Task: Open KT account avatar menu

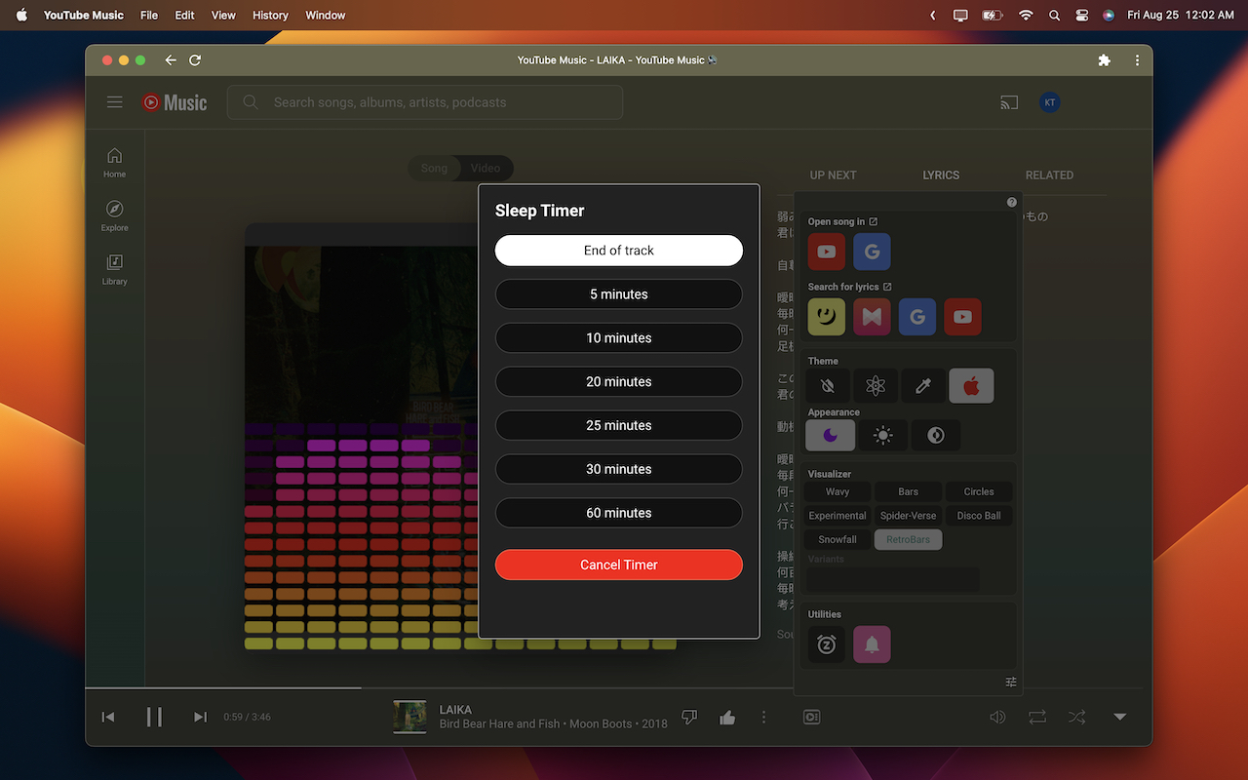Action: click(1049, 102)
